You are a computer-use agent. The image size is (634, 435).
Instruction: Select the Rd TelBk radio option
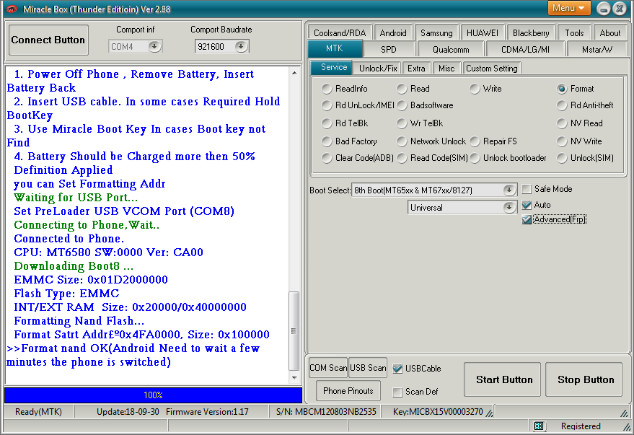click(x=327, y=123)
